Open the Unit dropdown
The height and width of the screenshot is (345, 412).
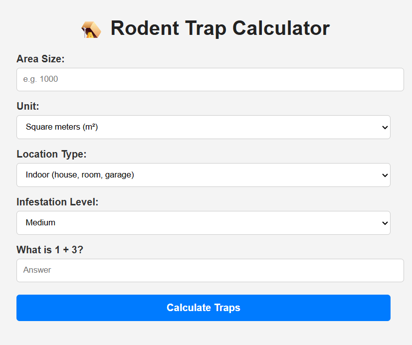203,128
